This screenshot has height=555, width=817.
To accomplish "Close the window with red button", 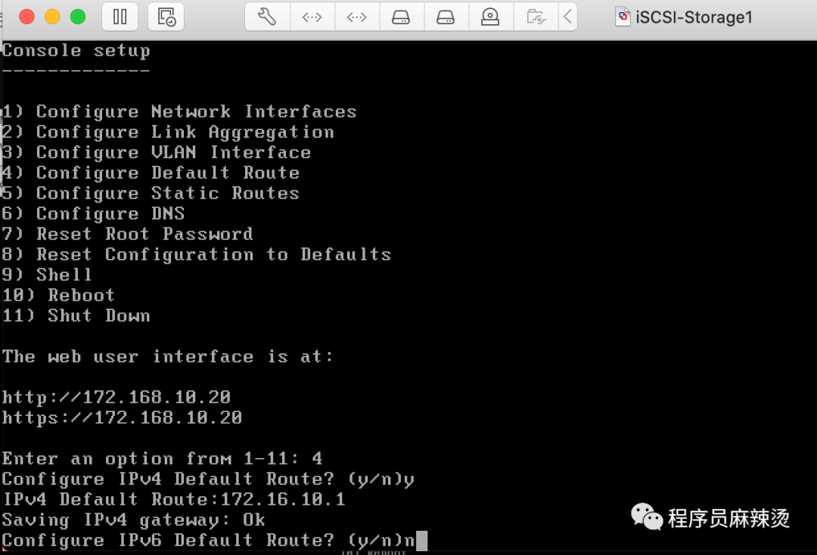I will pyautogui.click(x=26, y=17).
